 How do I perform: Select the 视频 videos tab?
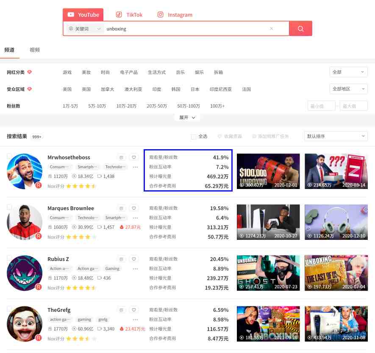(x=35, y=50)
